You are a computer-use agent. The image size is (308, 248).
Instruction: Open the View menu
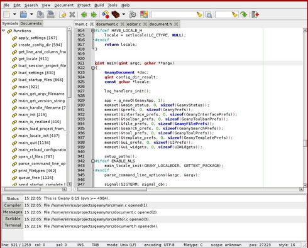tap(46, 5)
